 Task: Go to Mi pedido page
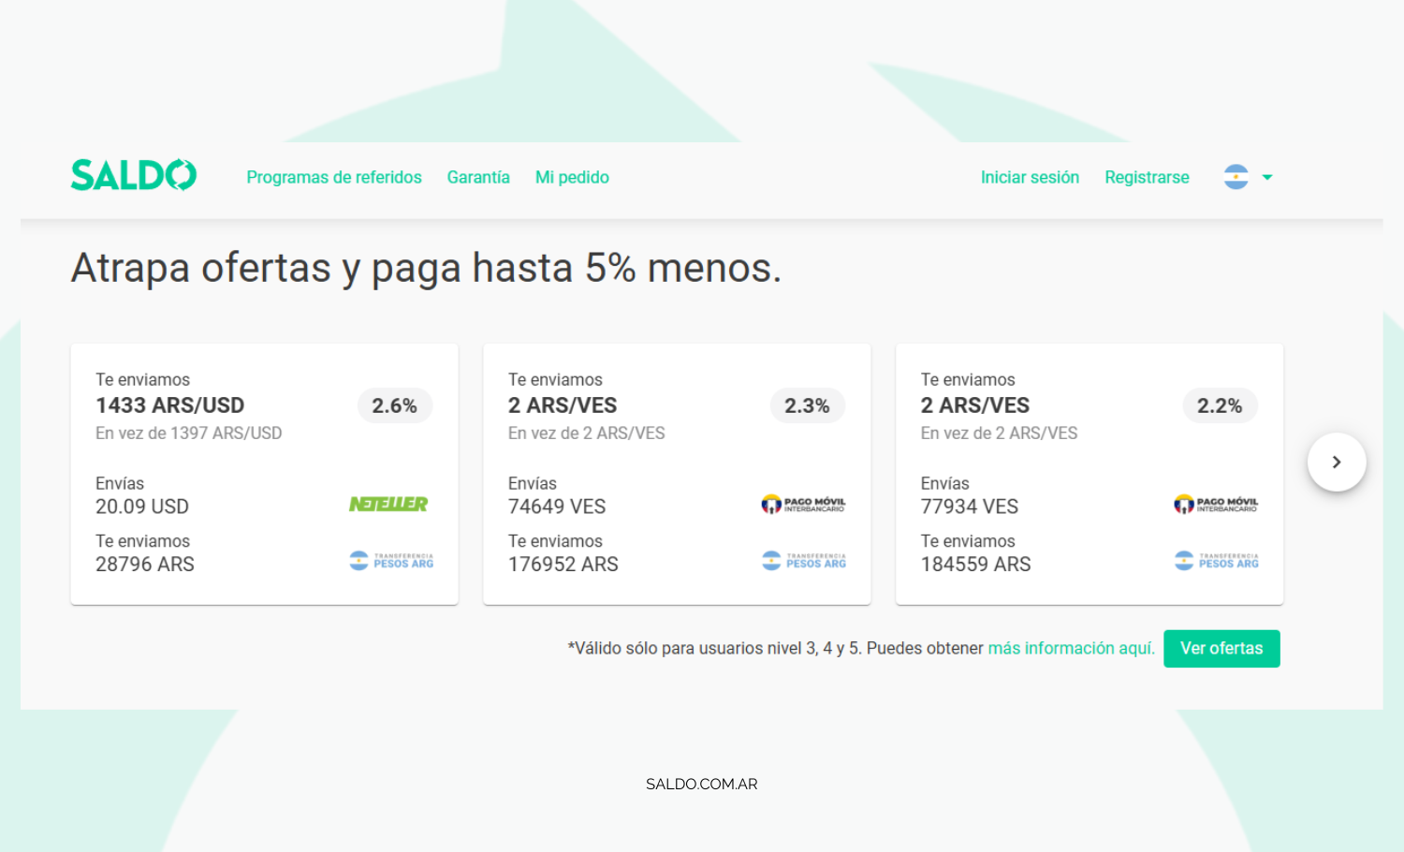[572, 177]
